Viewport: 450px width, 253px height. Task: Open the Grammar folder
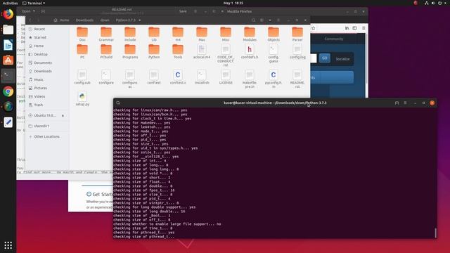(x=106, y=34)
